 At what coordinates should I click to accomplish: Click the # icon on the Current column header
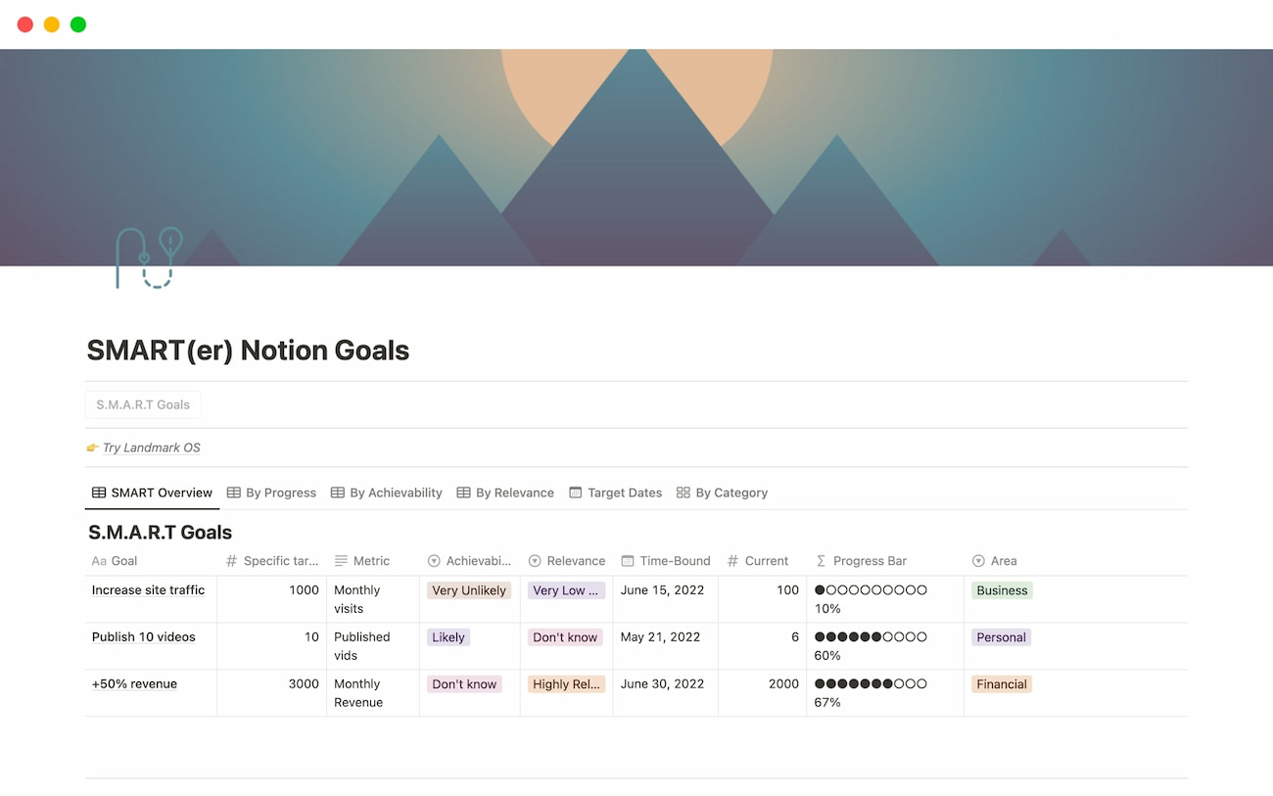(x=734, y=561)
